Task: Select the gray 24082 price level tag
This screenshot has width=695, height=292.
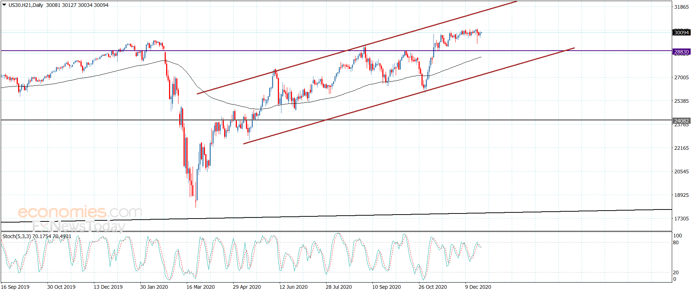Action: pos(681,121)
